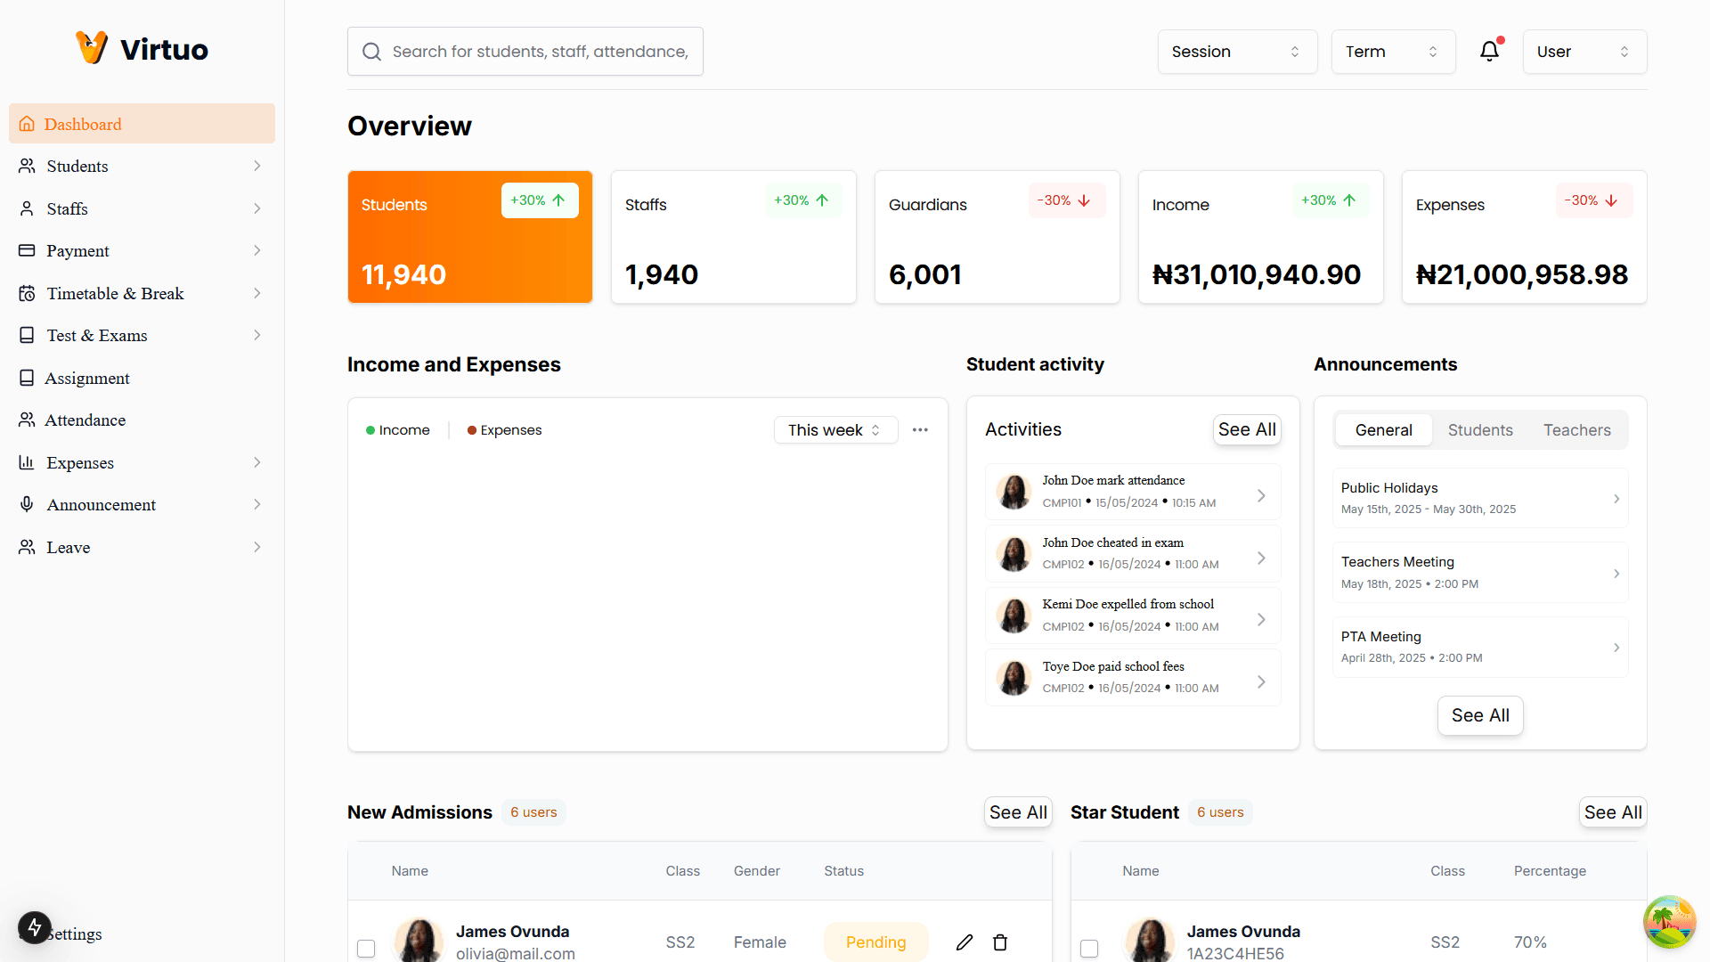Screen dimensions: 1710x962
Task: Open the John Doe cheated in exam activity
Action: coord(1133,553)
